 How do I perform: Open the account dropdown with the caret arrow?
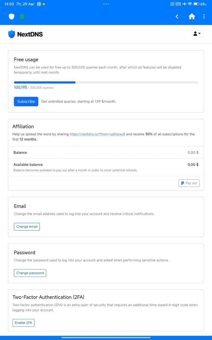199,33
